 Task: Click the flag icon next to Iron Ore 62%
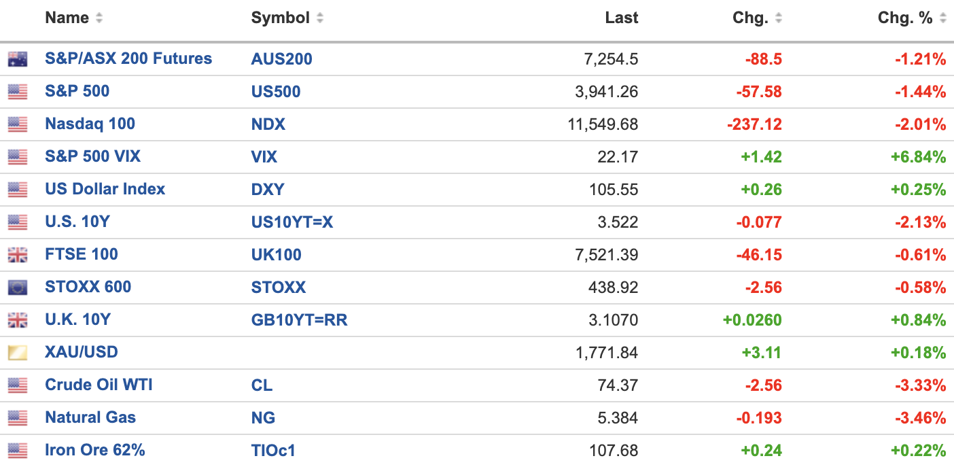(x=18, y=451)
